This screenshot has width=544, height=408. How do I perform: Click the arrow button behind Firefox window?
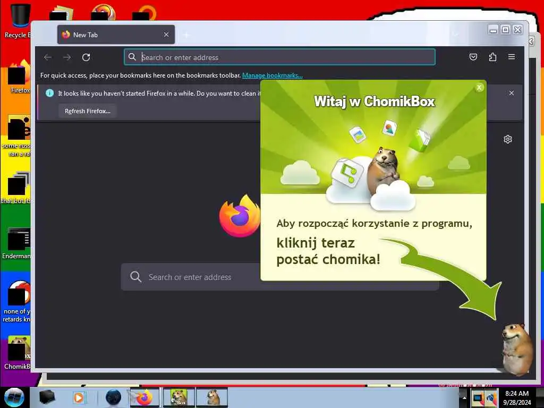[531, 41]
